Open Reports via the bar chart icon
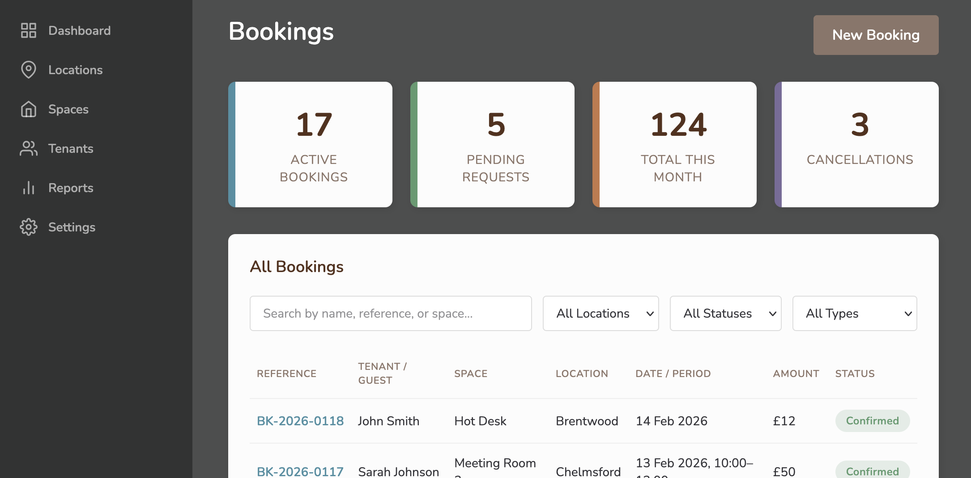The image size is (971, 478). pyautogui.click(x=29, y=188)
